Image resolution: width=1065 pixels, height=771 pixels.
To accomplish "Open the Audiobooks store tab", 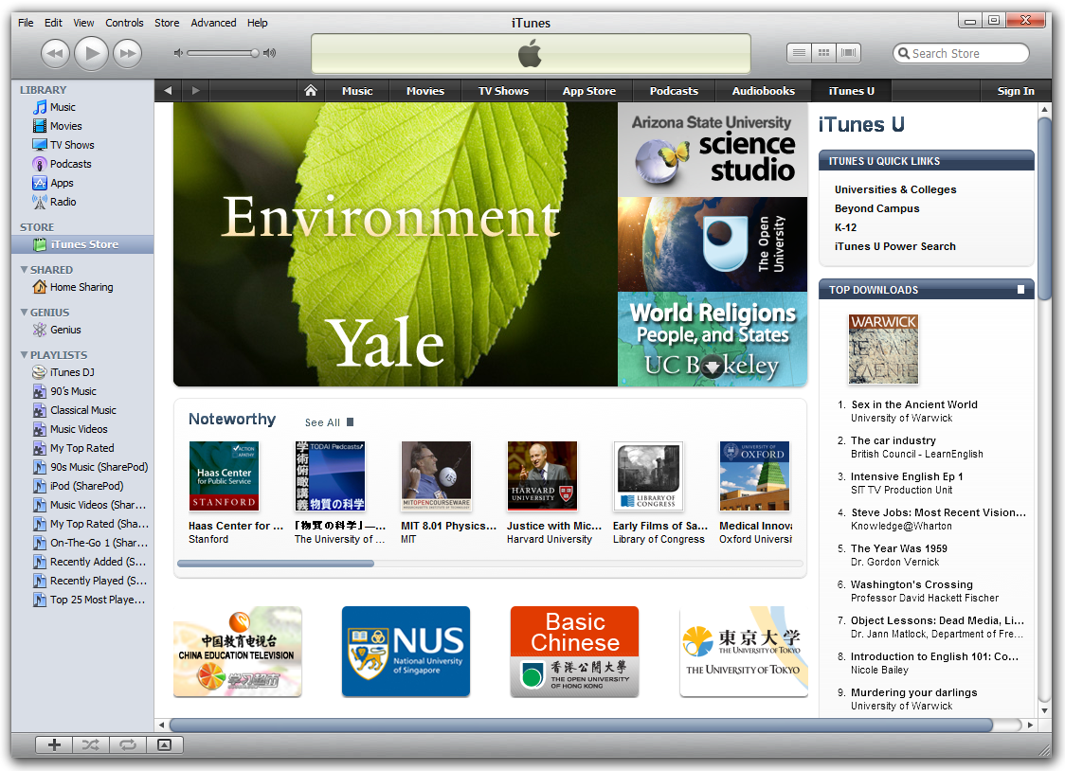I will [x=764, y=90].
